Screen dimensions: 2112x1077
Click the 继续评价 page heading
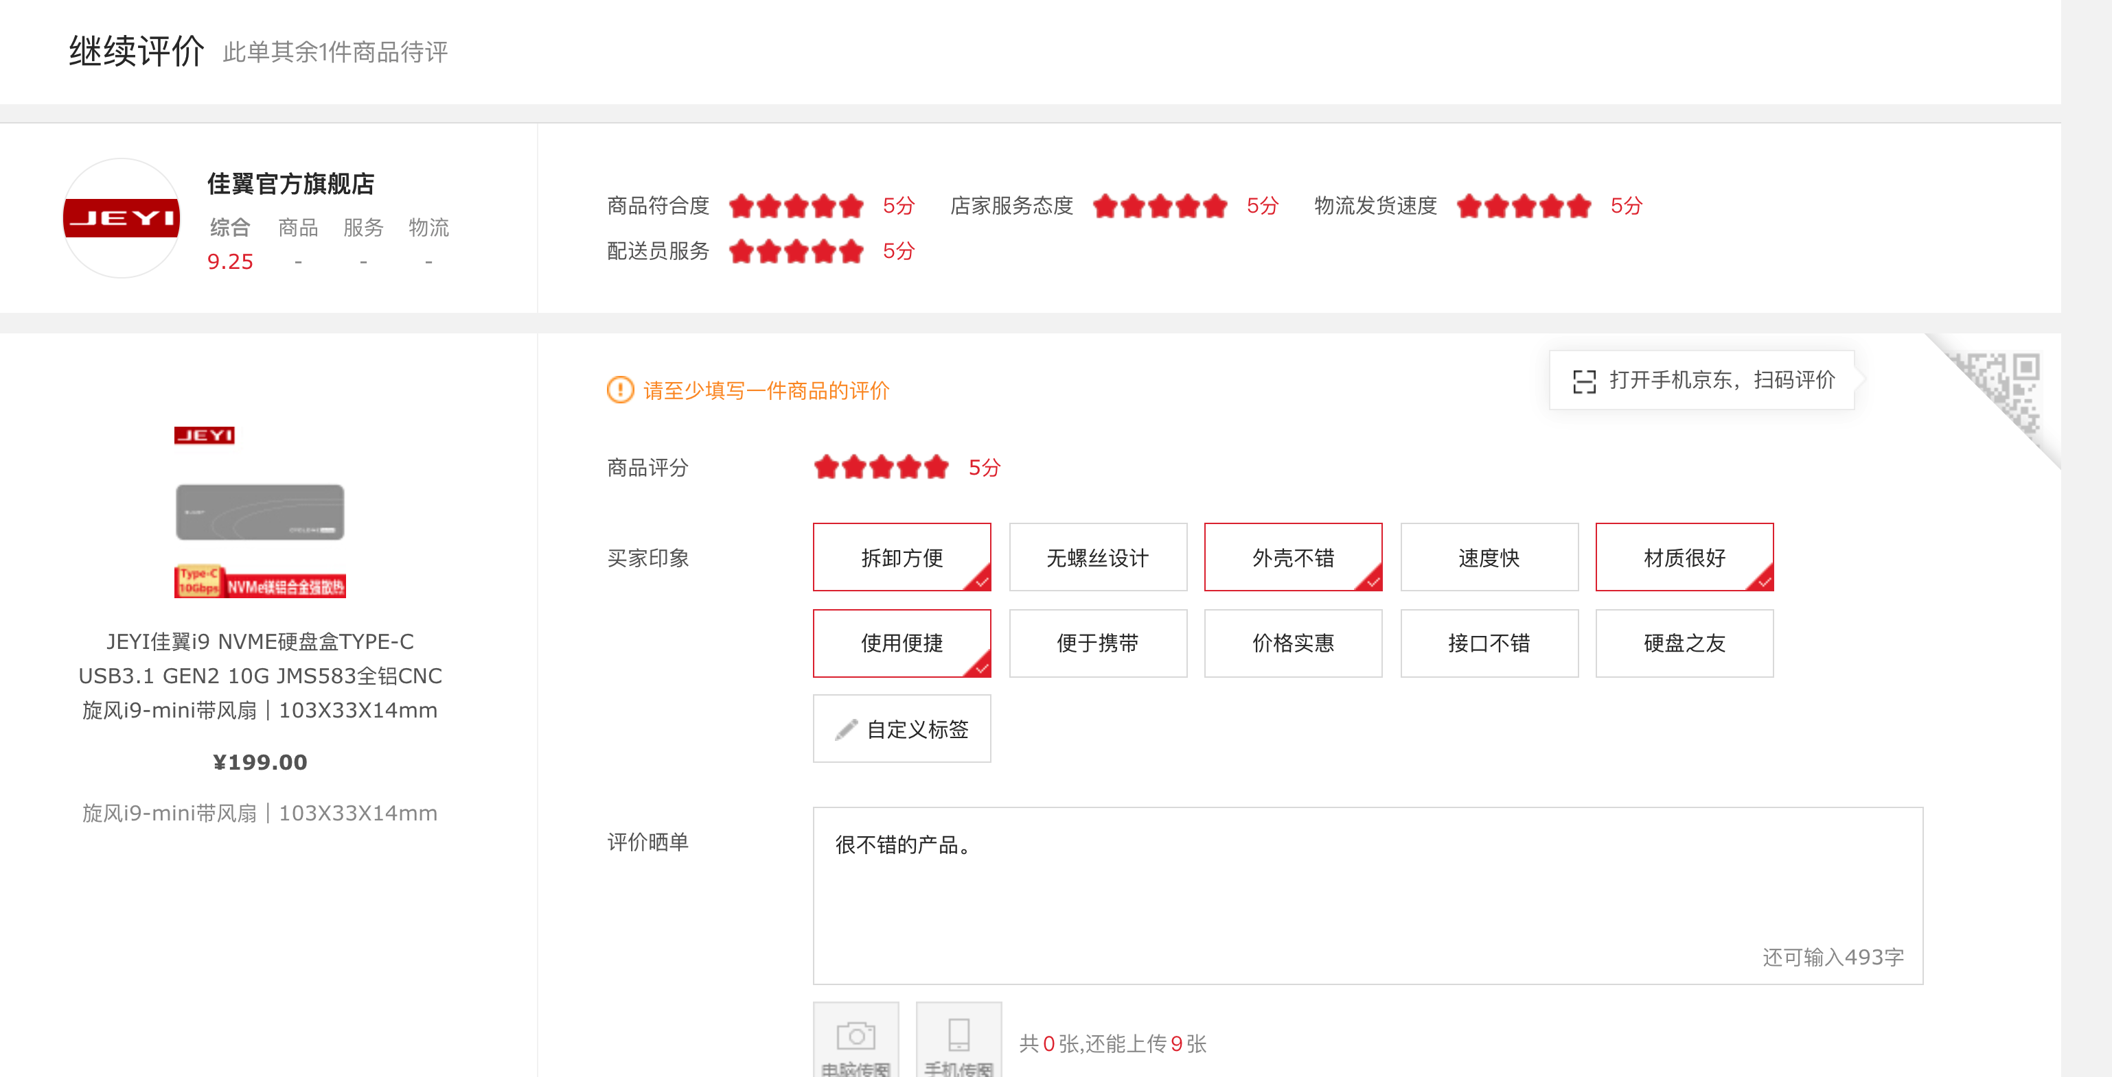click(x=136, y=51)
